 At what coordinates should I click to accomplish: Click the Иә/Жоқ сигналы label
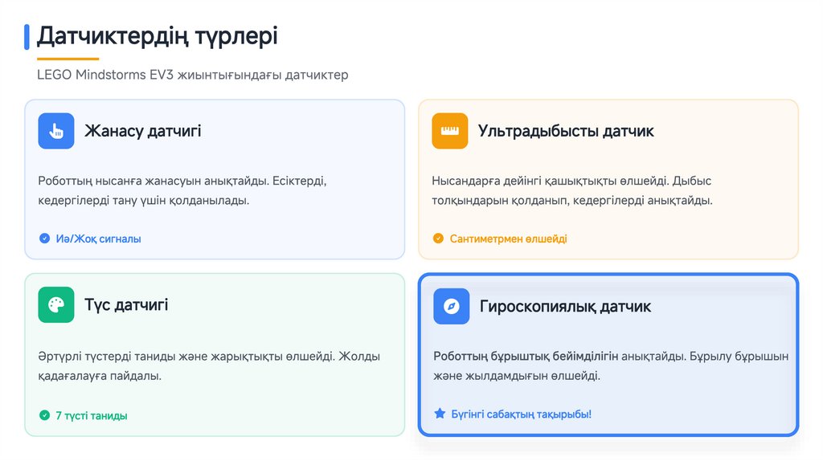pos(99,239)
